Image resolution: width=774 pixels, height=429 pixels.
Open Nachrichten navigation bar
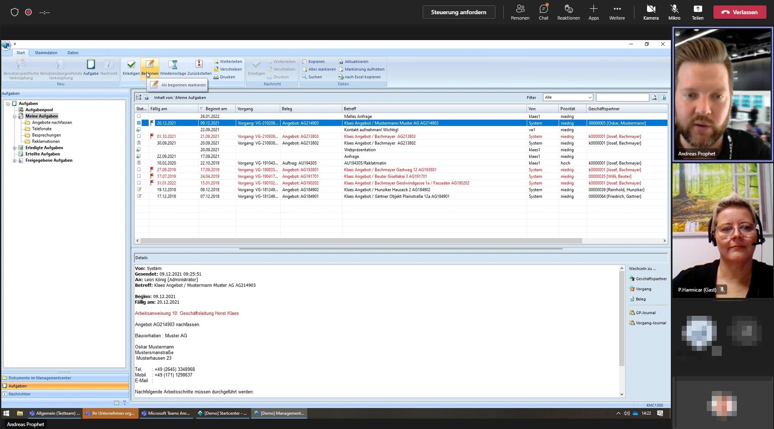coord(65,394)
